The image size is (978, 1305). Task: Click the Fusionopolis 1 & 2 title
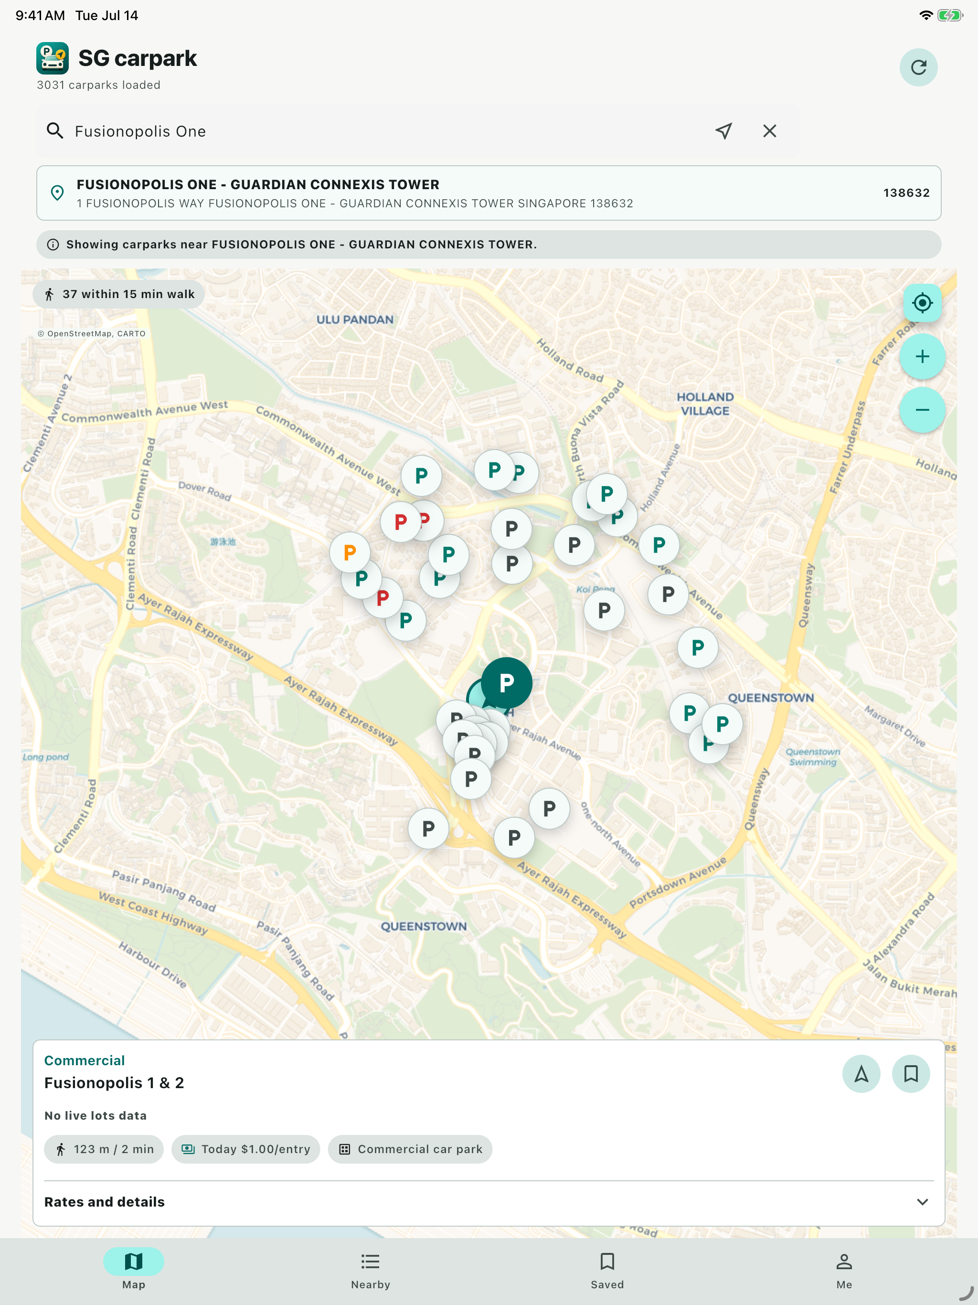coord(114,1082)
